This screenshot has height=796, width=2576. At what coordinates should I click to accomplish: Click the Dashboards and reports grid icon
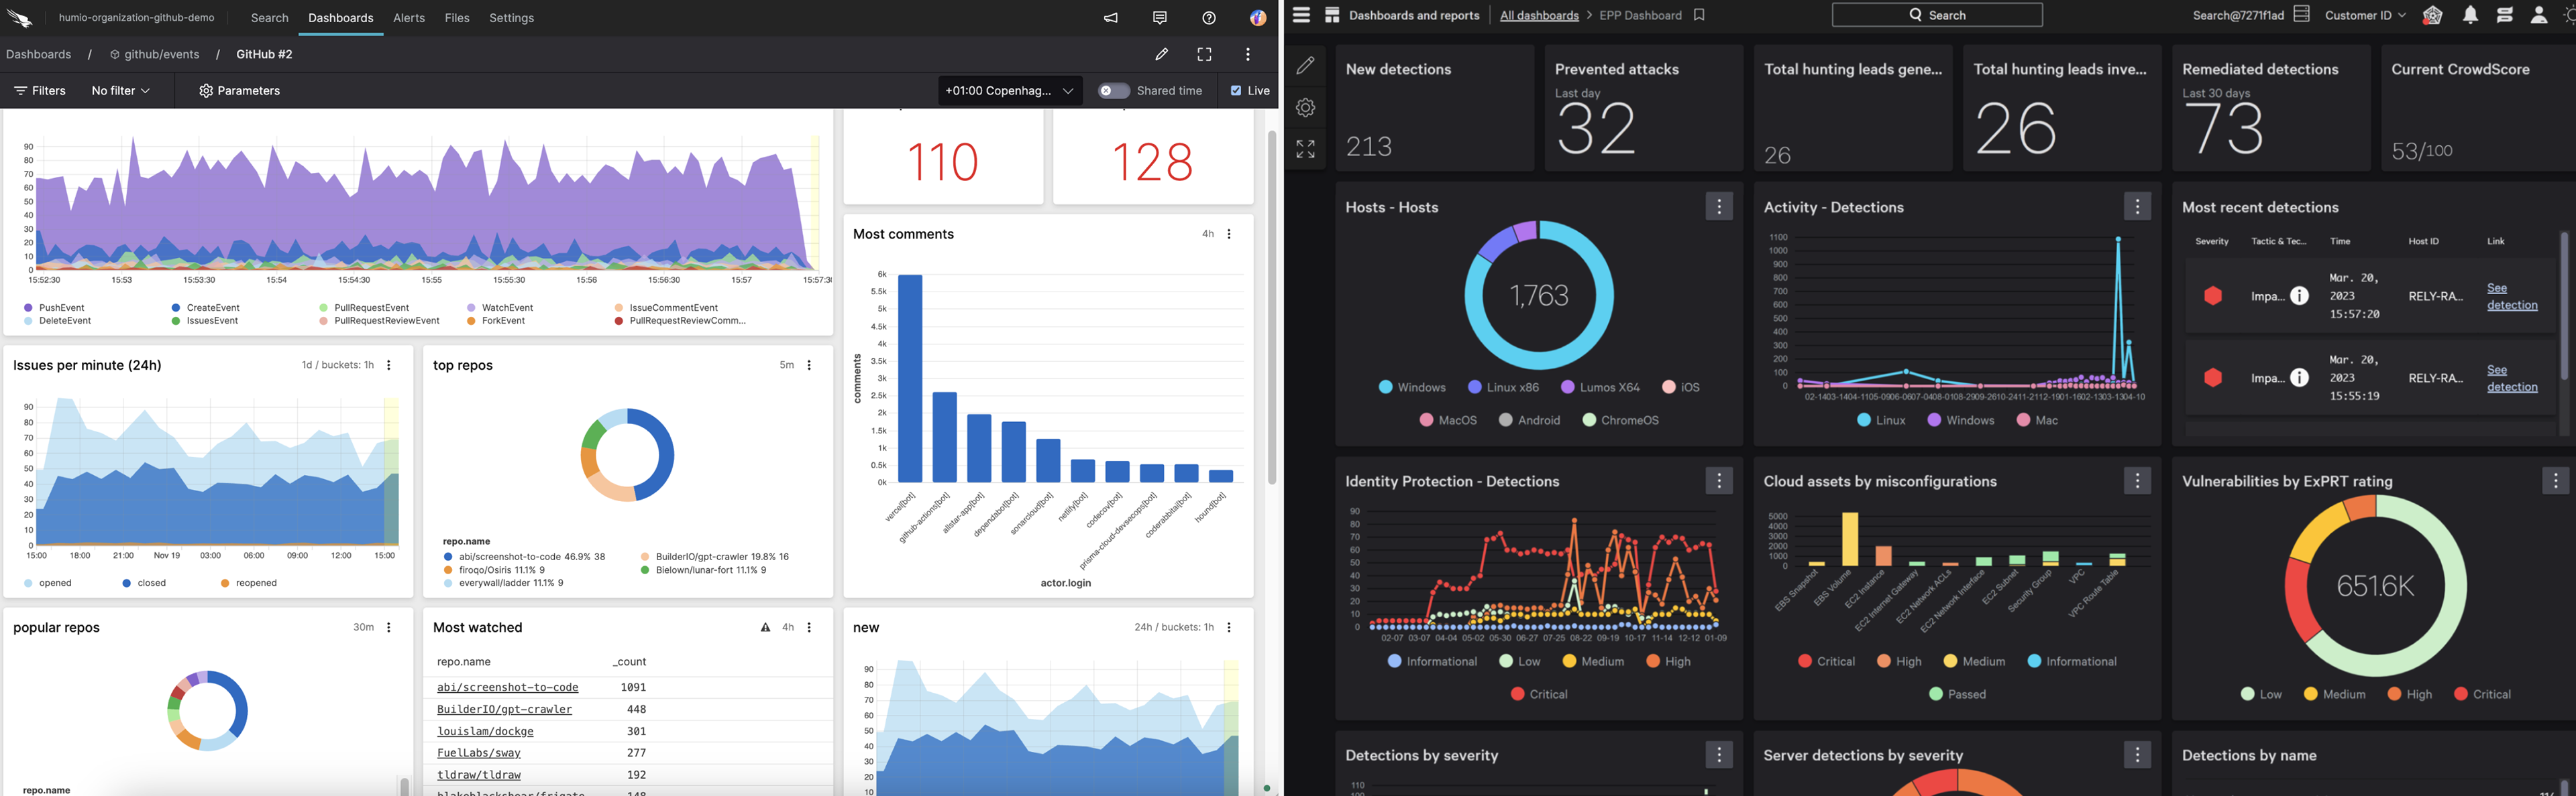click(x=1332, y=15)
